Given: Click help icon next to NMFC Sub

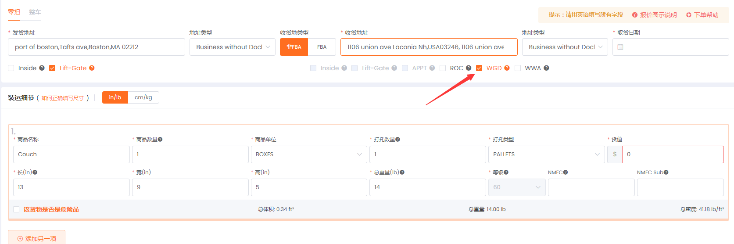Looking at the screenshot, I should tap(666, 172).
